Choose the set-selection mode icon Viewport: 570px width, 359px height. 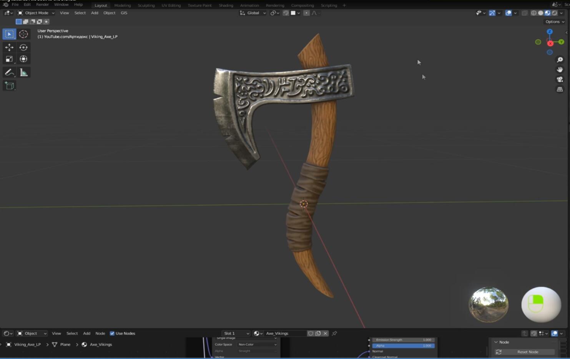[x=18, y=22]
